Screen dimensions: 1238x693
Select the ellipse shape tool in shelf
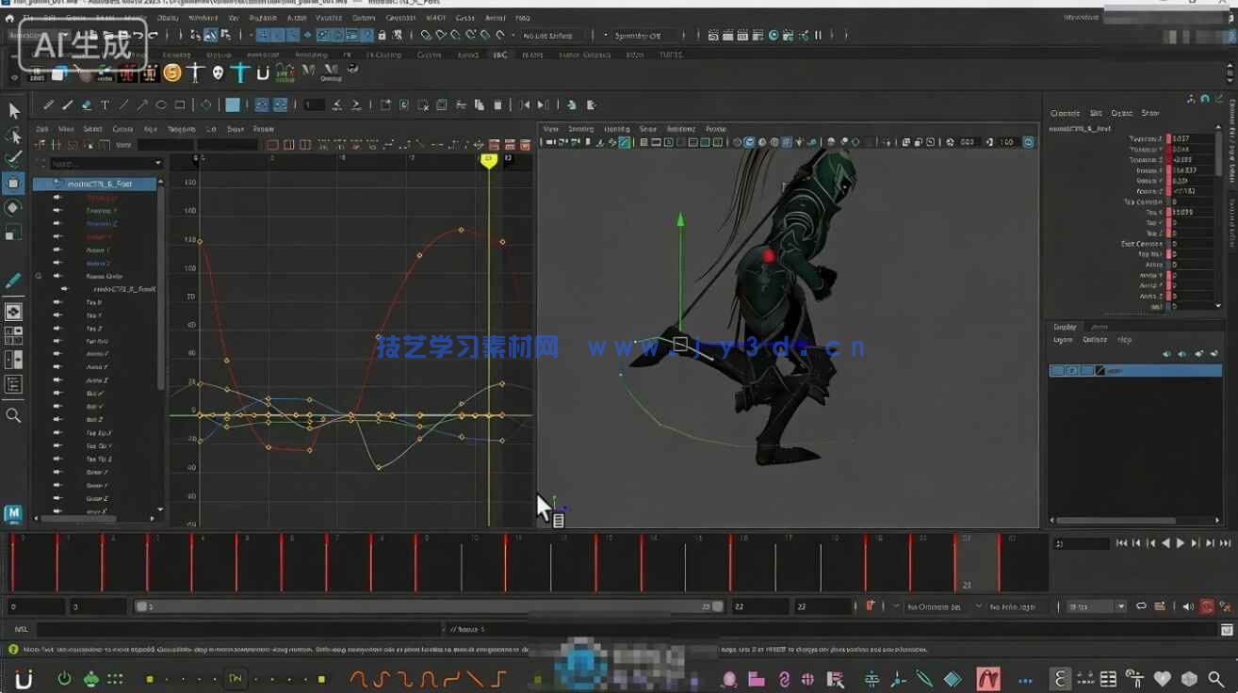161,105
